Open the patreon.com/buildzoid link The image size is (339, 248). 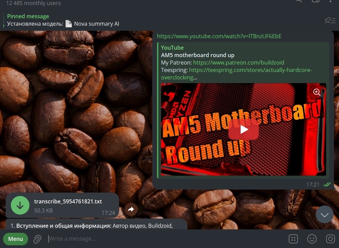(x=238, y=62)
